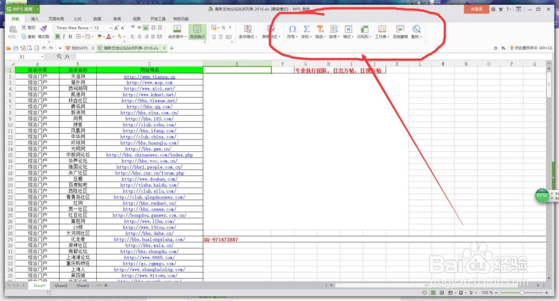Image resolution: width=559 pixels, height=301 pixels.
Task: Open the 插入 (Insert) ribbon tab
Action: pos(35,19)
